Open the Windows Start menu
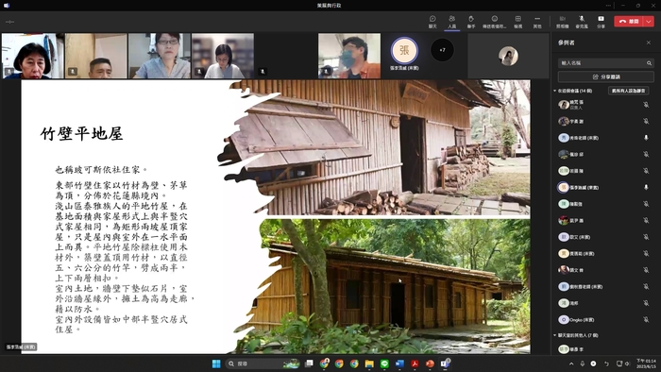661x372 pixels. point(216,364)
